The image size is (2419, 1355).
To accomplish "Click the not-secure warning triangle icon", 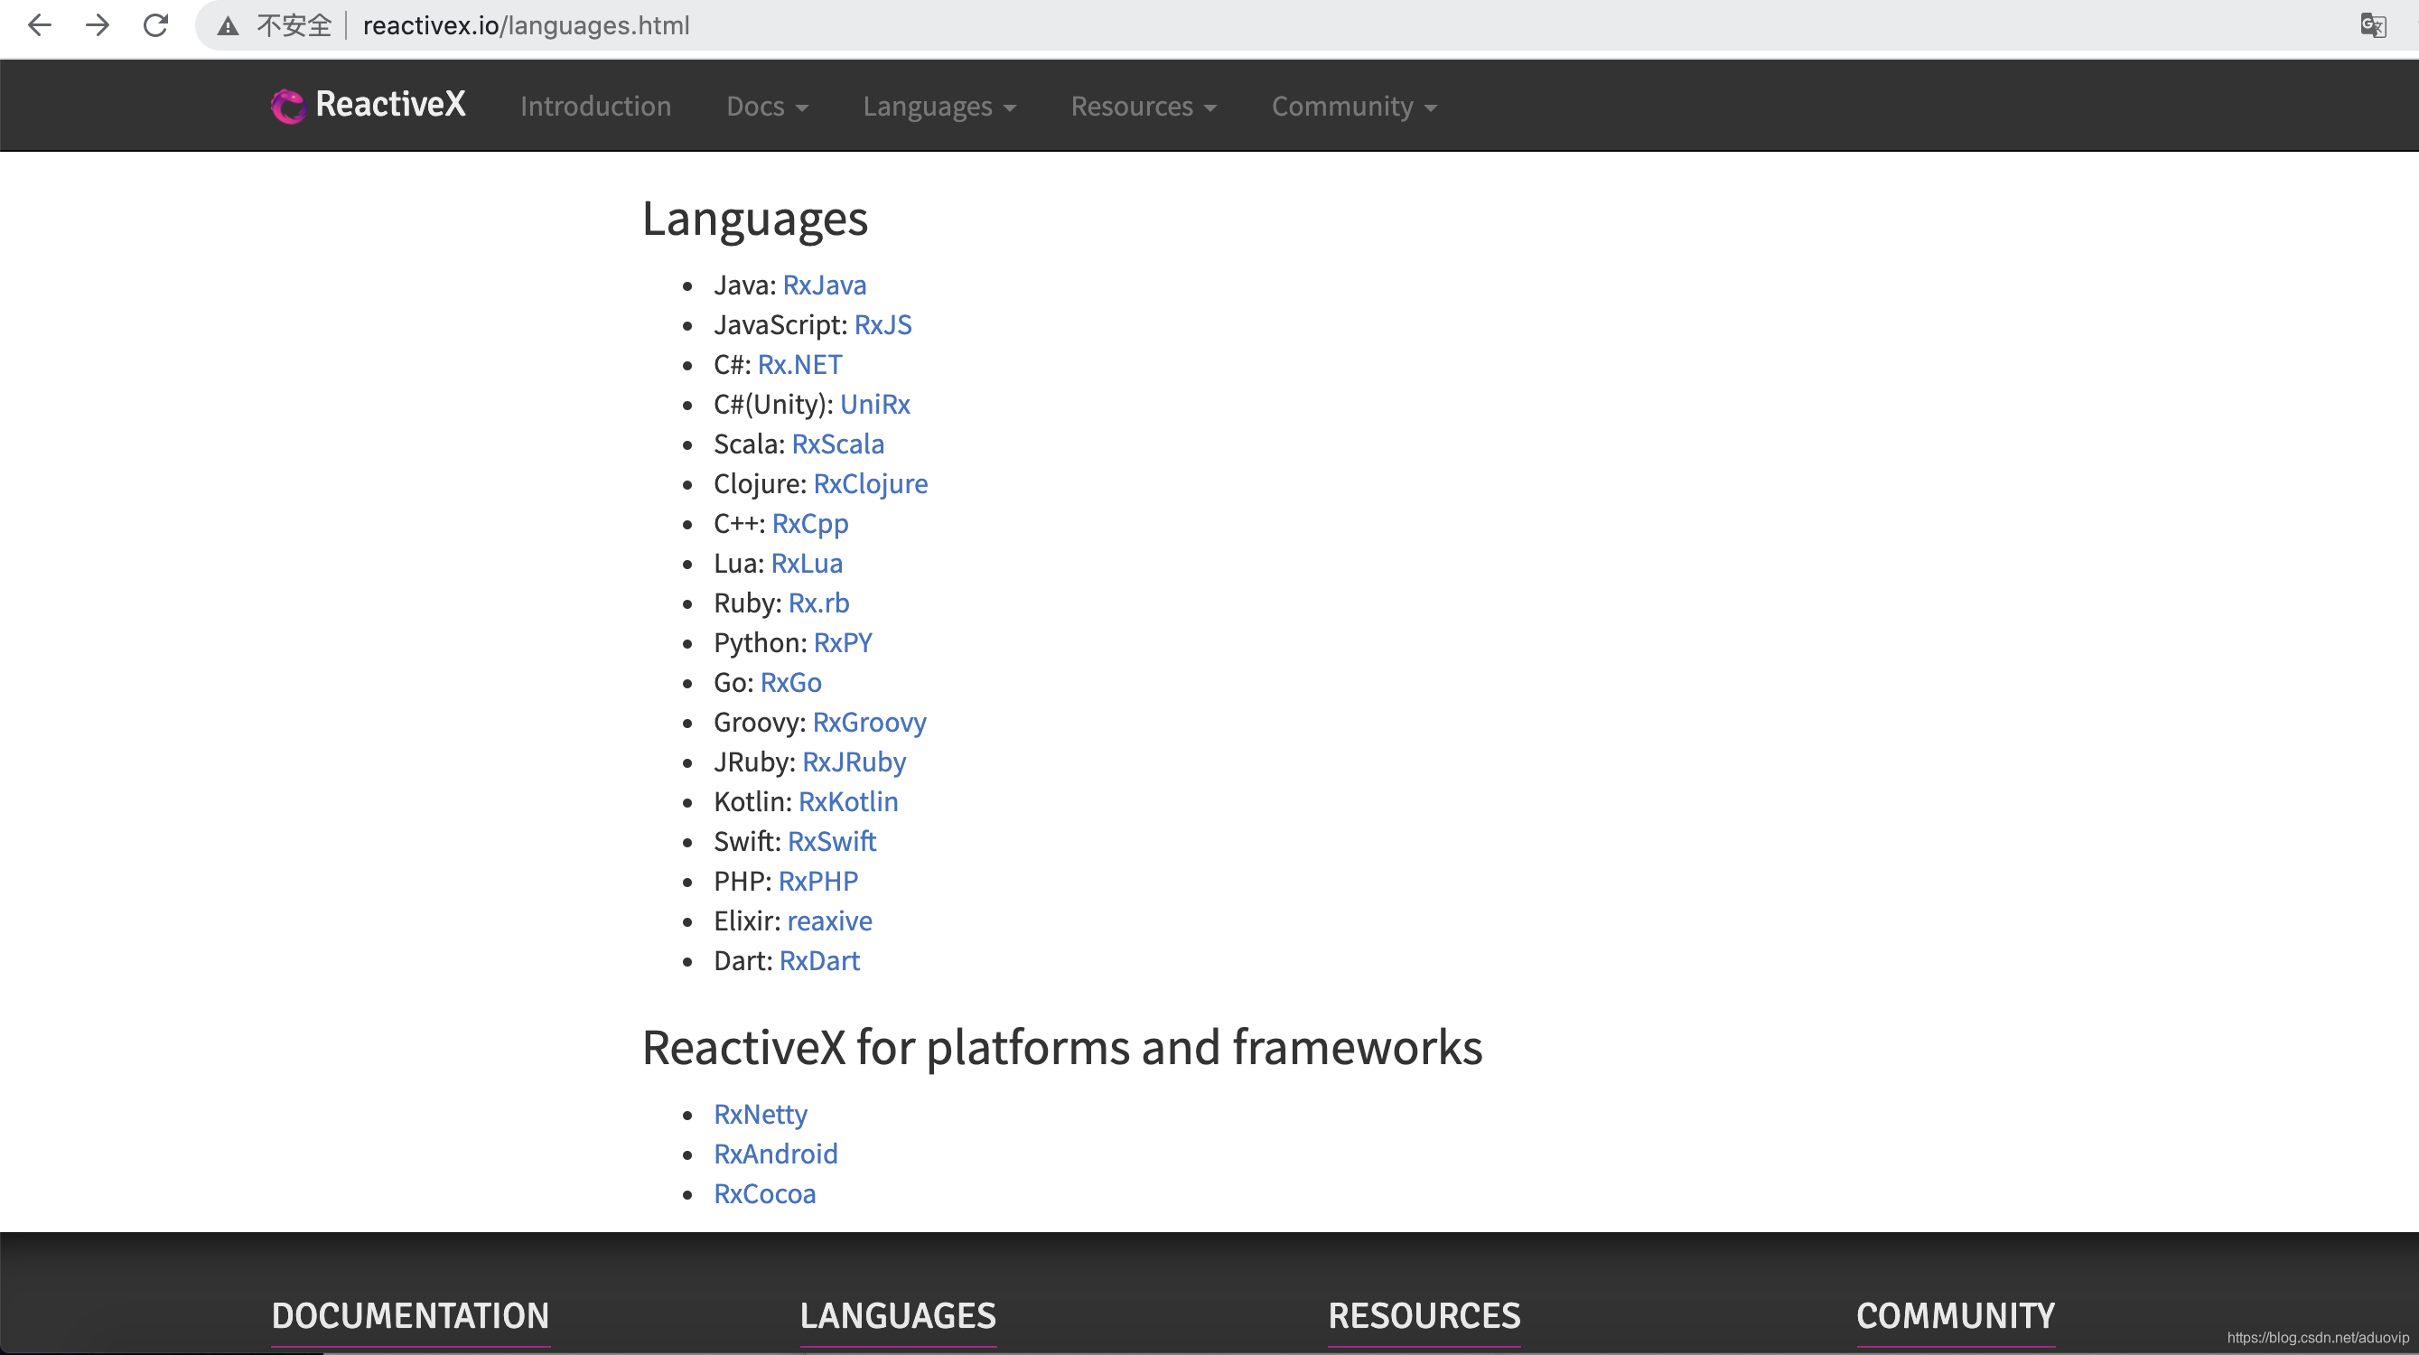I will tap(229, 26).
